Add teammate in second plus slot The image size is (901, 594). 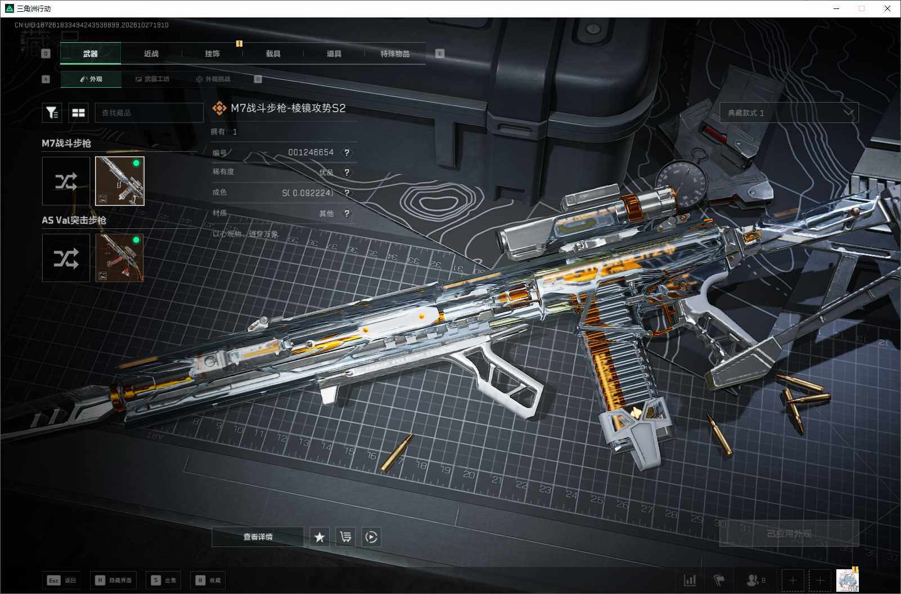tap(820, 580)
